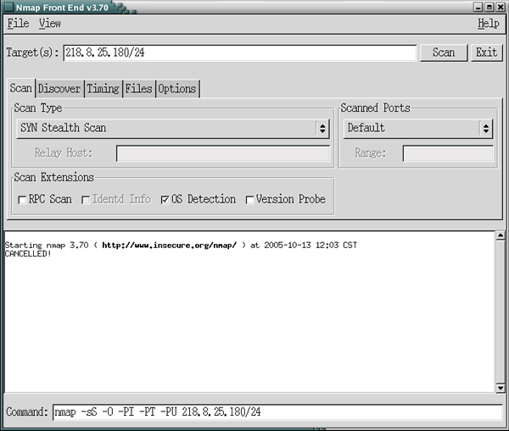Screen dimensions: 509x431
Task: Click the insecure.org URL in output
Action: [169, 246]
